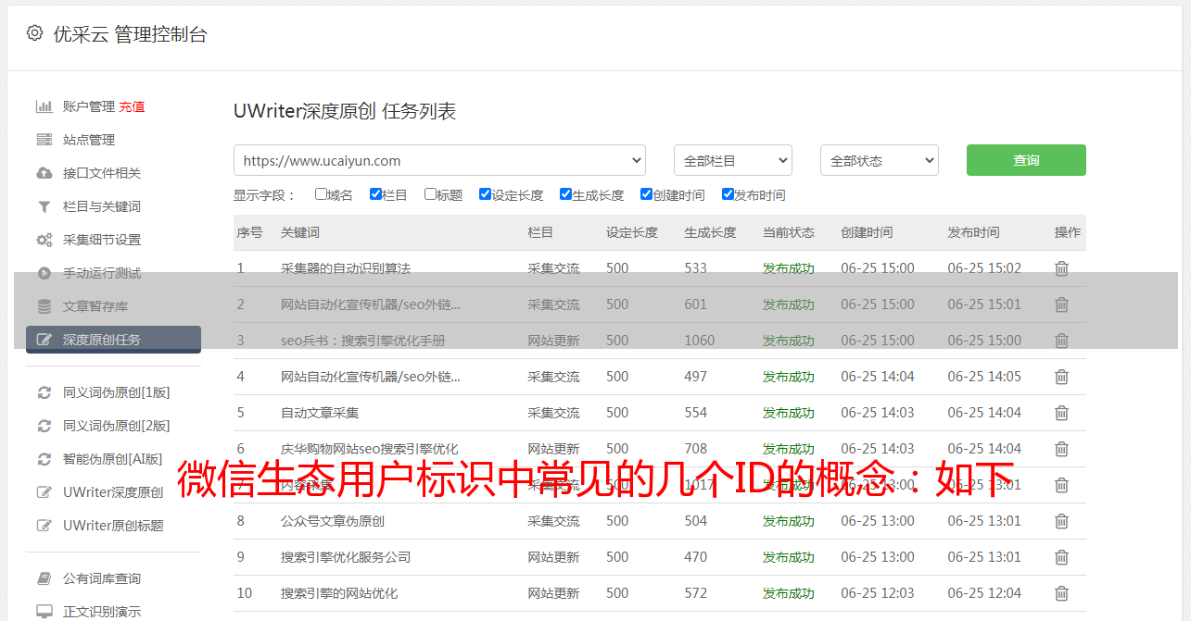Uncheck the 发布时间 field checkbox
Image resolution: width=1191 pixels, height=621 pixels.
728,194
